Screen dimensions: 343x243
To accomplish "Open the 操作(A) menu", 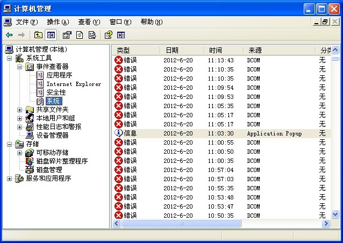I will point(58,22).
